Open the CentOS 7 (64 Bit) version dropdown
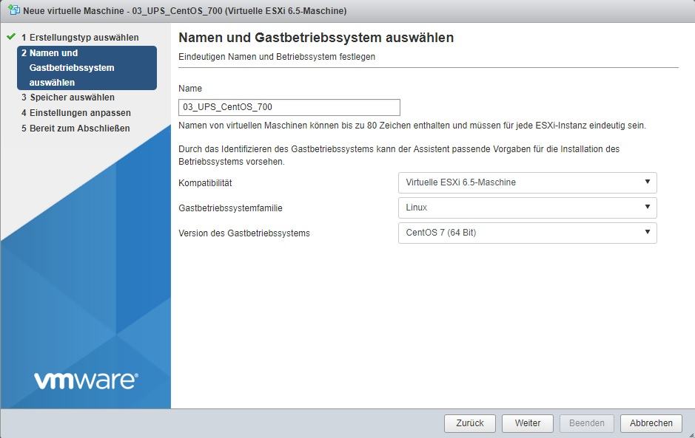 coord(528,233)
